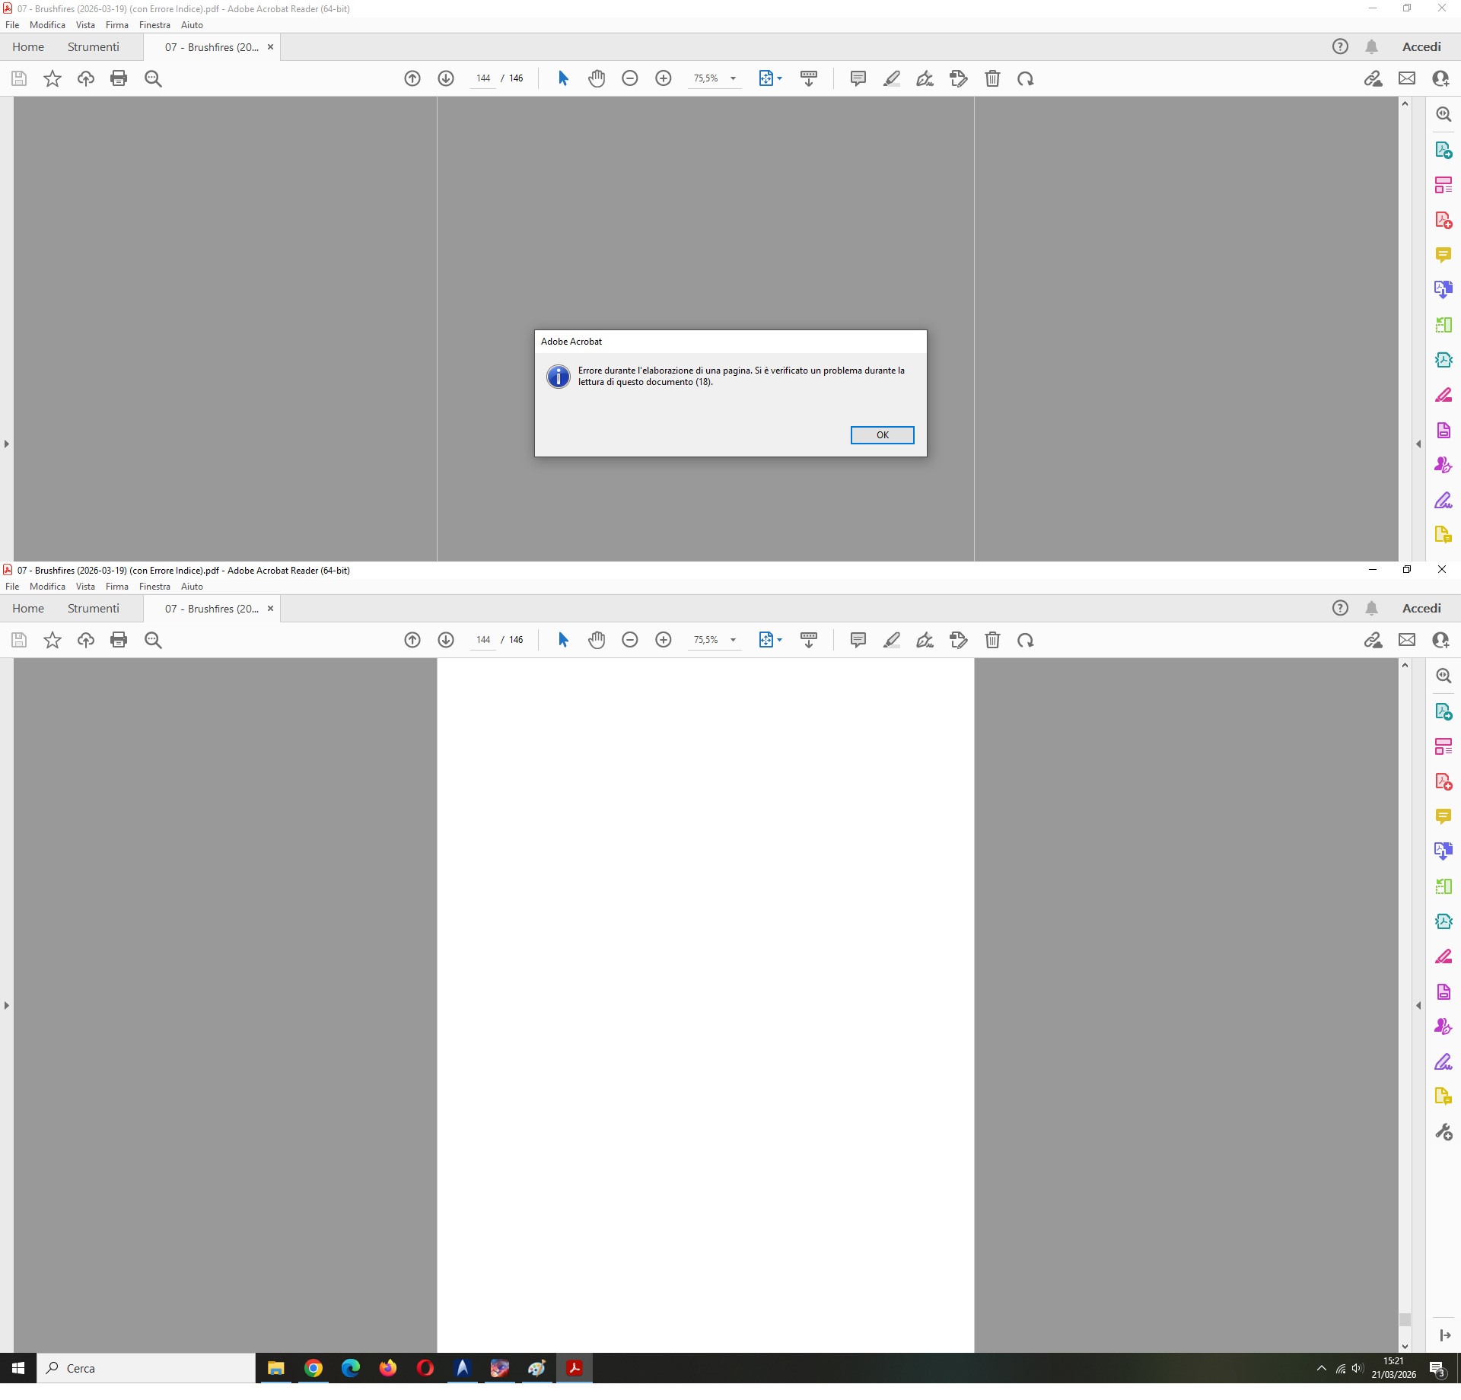1461x1400 pixels.
Task: Open the Vista menu in the lower window
Action: 85,587
